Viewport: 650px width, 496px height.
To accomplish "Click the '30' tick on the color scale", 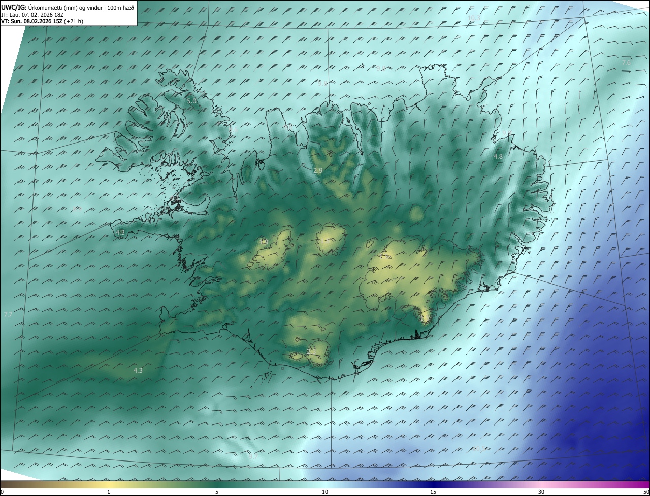I will (541, 492).
